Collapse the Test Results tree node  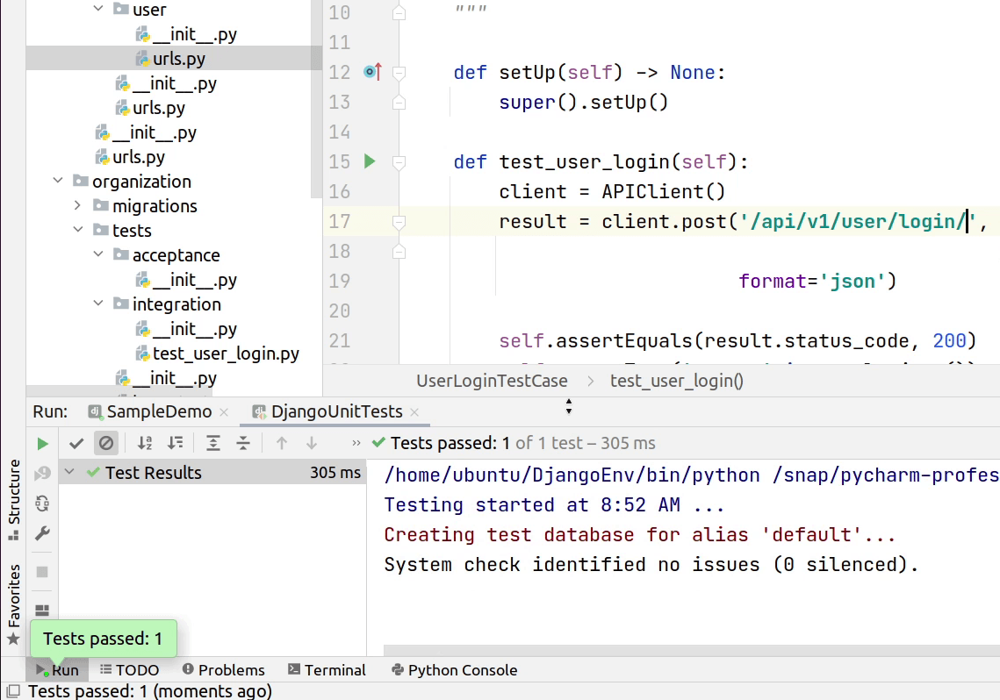tap(70, 473)
